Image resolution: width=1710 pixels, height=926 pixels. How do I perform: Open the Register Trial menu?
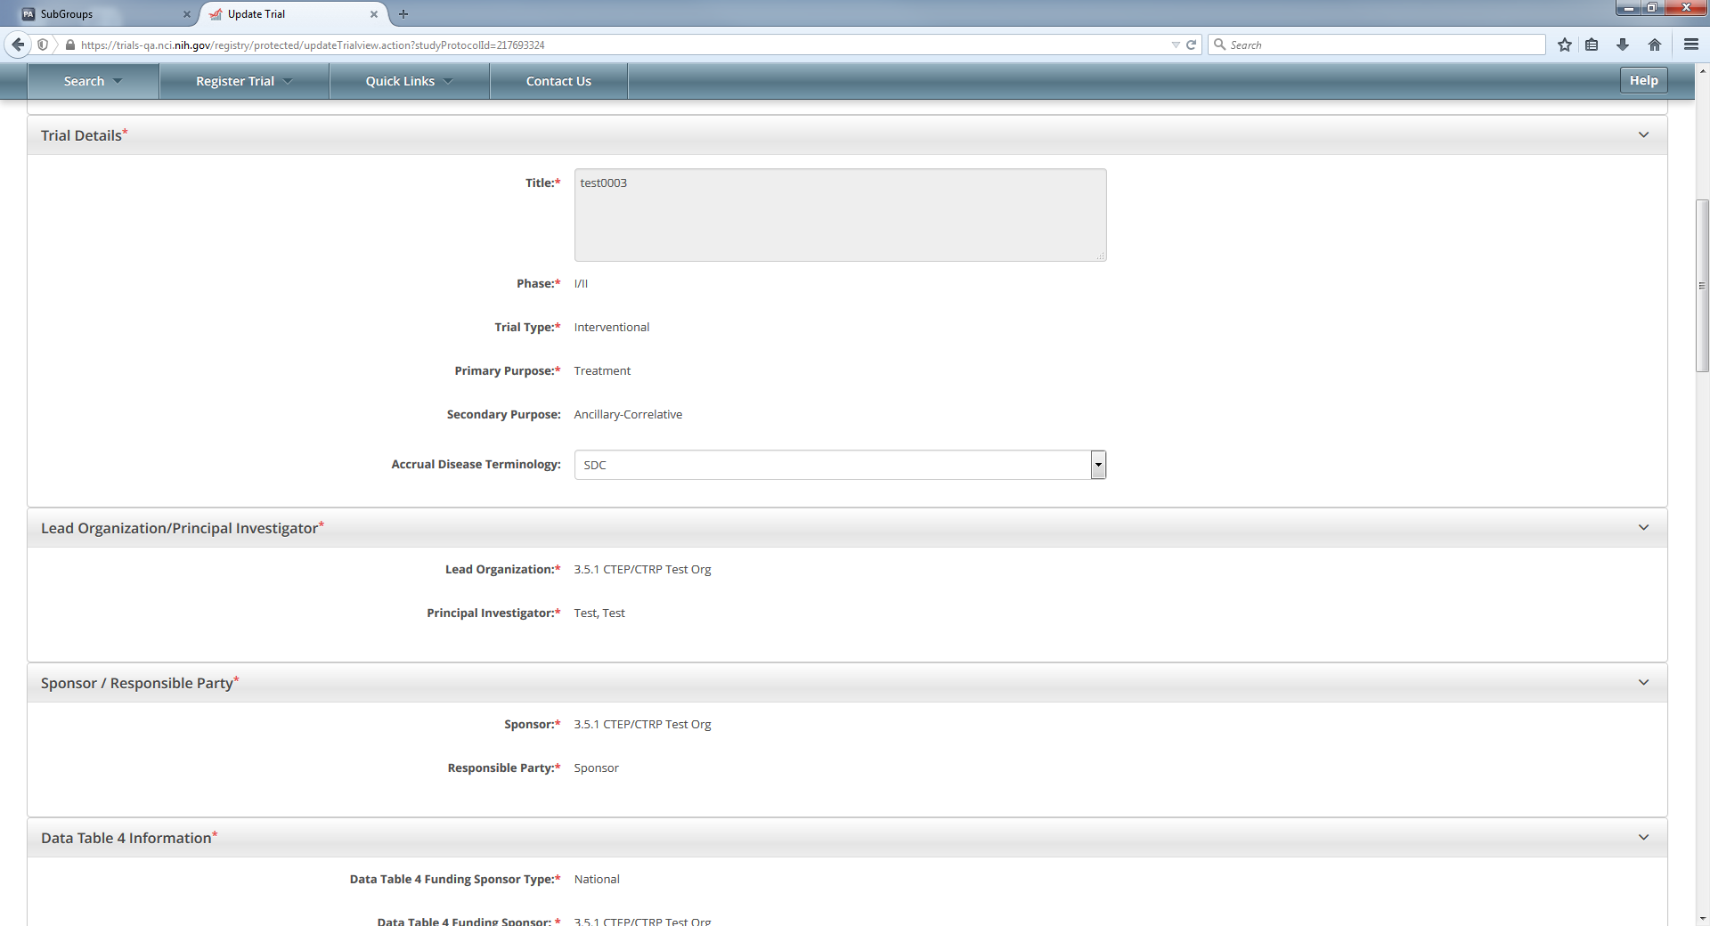(x=243, y=81)
